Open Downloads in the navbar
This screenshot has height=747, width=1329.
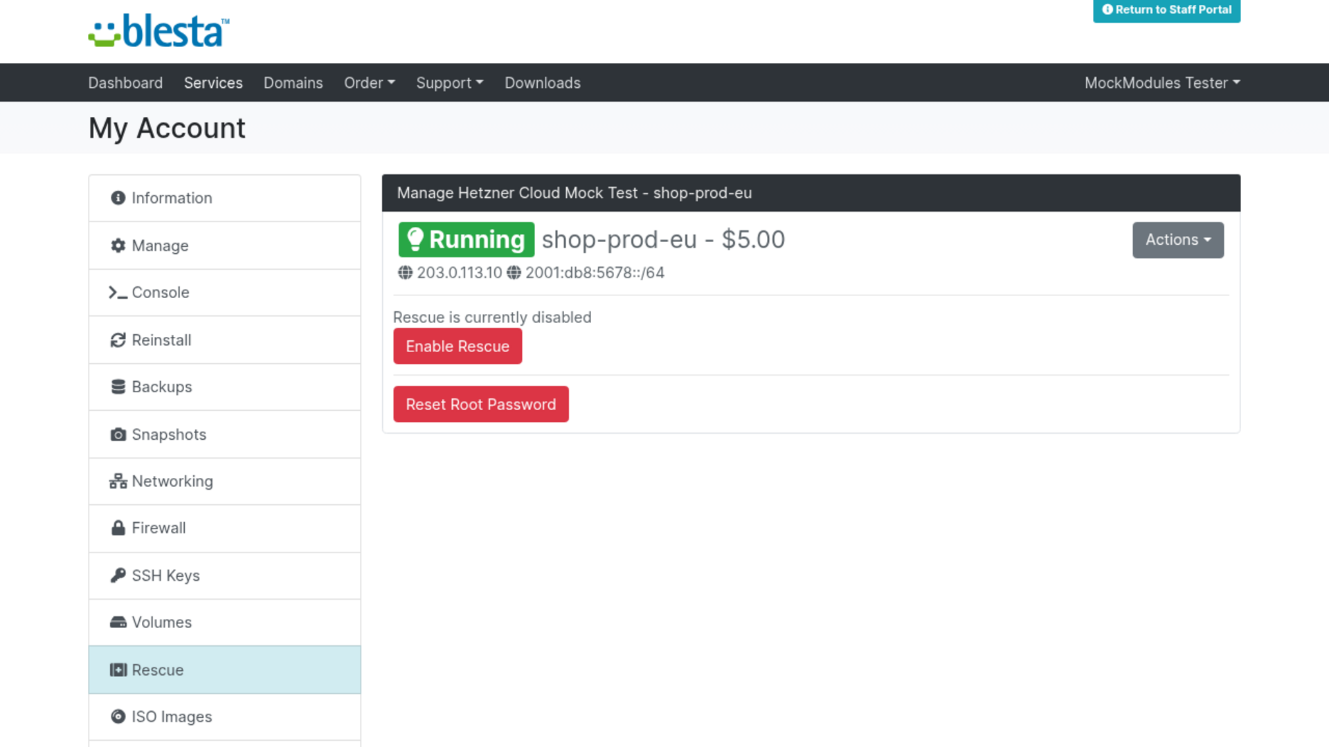click(543, 83)
